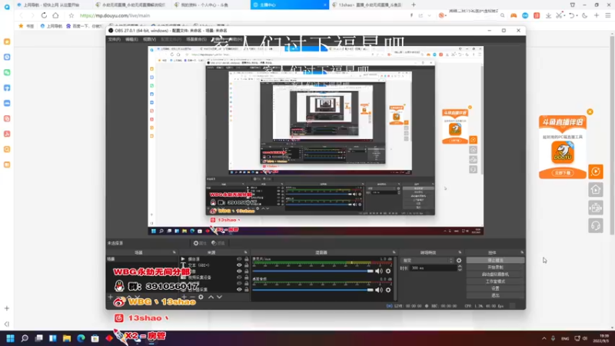Switch to the 13shao 直播 browser tab
The width and height of the screenshot is (615, 346).
pos(369,5)
